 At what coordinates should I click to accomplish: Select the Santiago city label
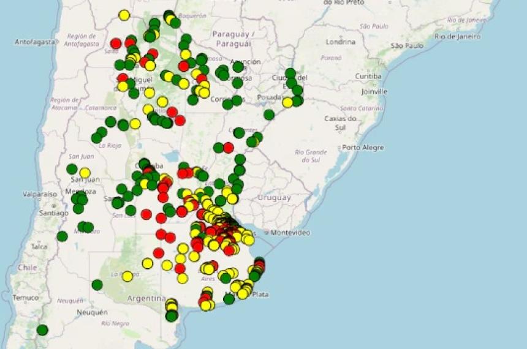tap(54, 212)
